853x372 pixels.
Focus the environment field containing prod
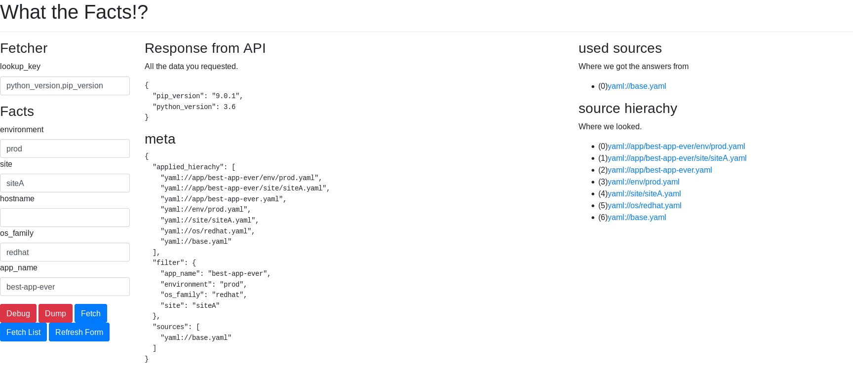(65, 149)
